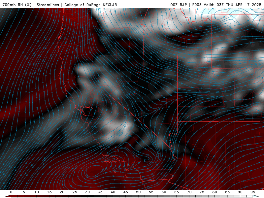
Task: Click the '5' tick label on color scale
Action: (24, 192)
